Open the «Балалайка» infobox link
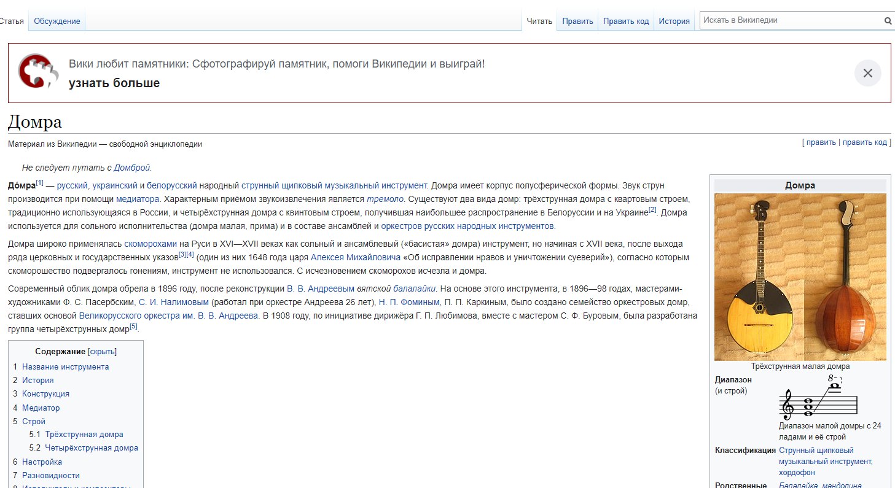This screenshot has height=488, width=895. click(798, 485)
